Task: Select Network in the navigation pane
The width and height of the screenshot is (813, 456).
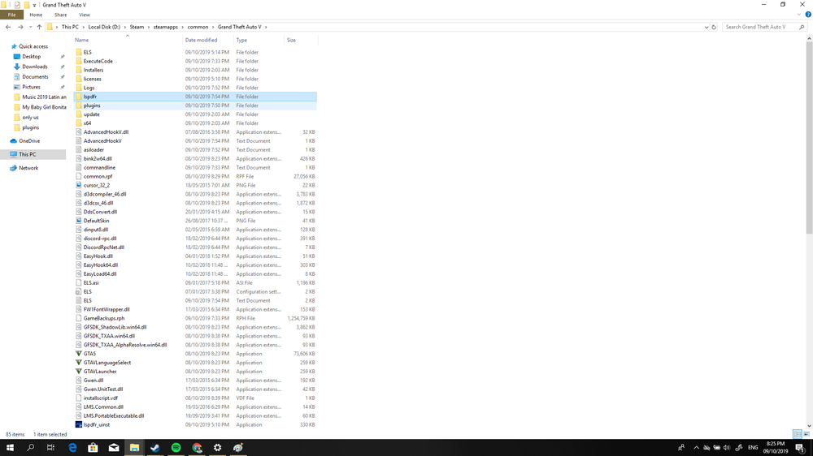Action: point(28,168)
